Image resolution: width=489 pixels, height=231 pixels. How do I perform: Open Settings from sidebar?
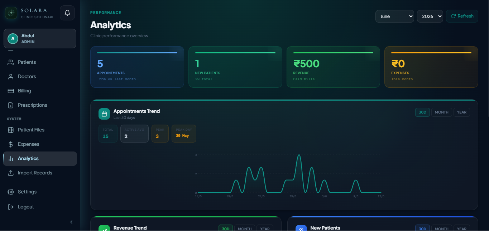click(x=40, y=192)
